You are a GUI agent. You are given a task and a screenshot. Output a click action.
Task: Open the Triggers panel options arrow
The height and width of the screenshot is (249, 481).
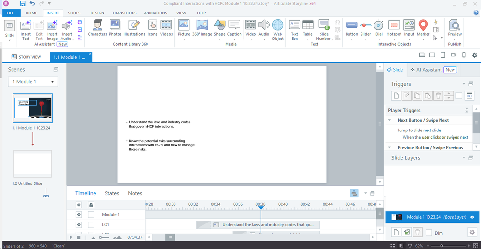[464, 84]
